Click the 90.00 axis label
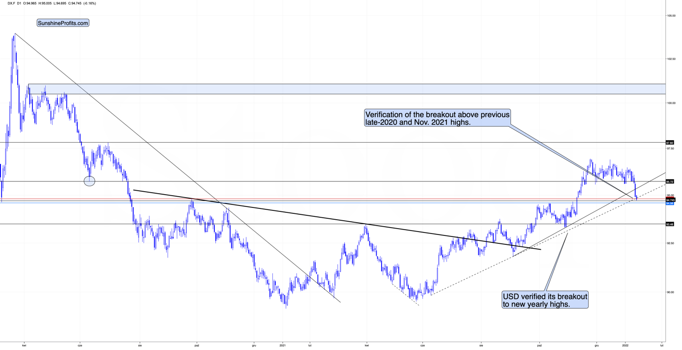The image size is (682, 350). (671, 292)
